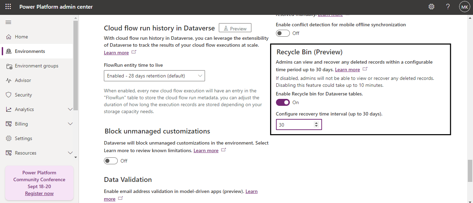Click the Advisor icon in the sidebar
Image resolution: width=473 pixels, height=203 pixels.
click(x=9, y=80)
